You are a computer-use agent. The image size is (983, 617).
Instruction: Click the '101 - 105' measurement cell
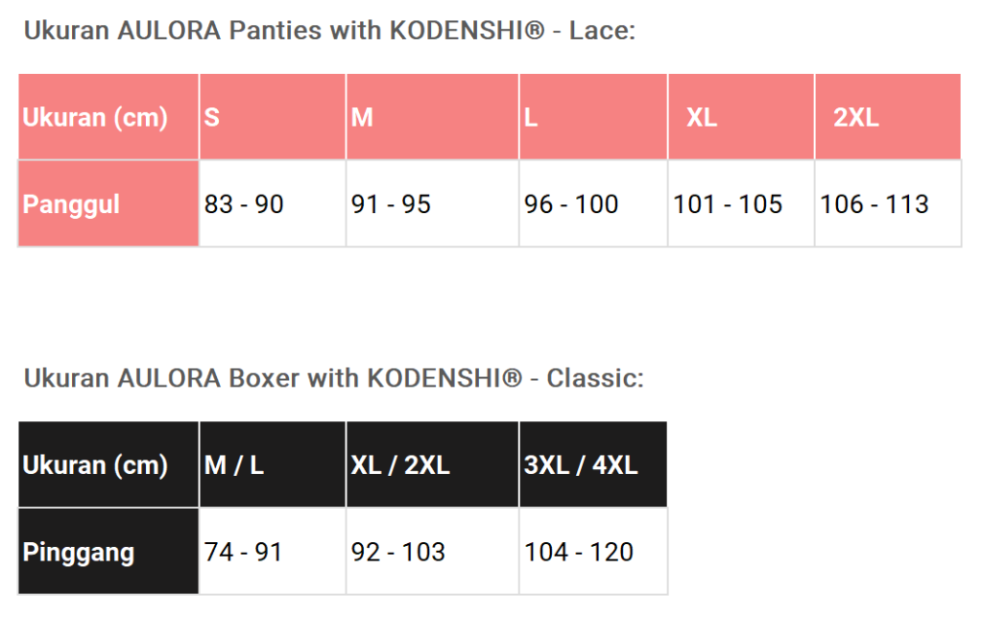coord(740,203)
